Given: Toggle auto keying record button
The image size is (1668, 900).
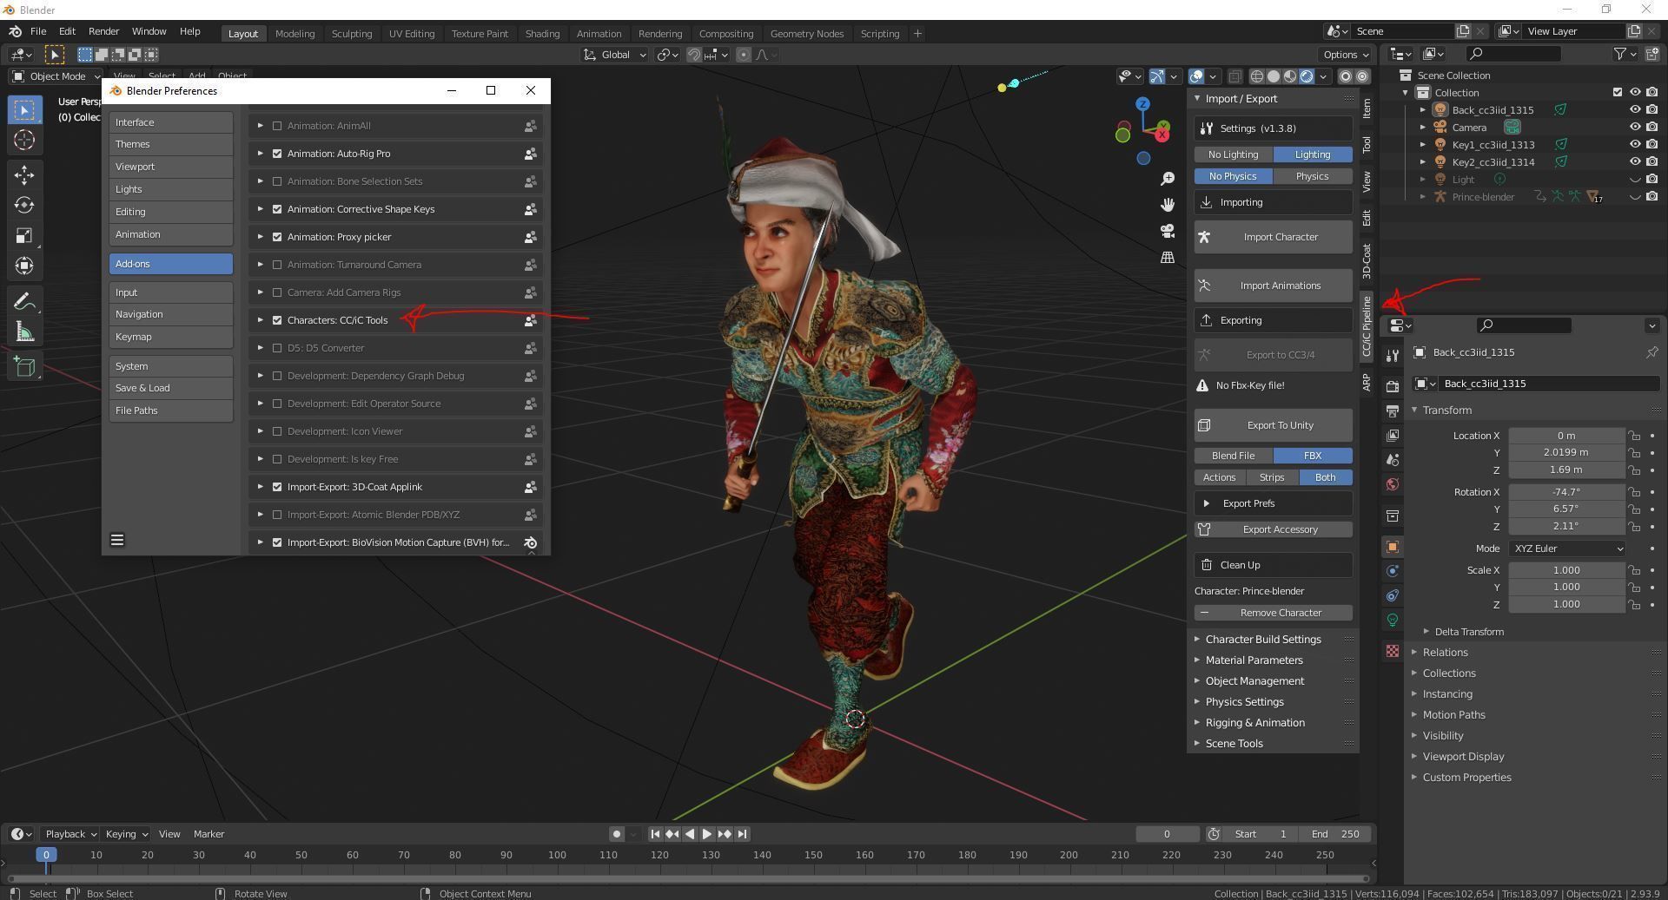Looking at the screenshot, I should point(616,834).
